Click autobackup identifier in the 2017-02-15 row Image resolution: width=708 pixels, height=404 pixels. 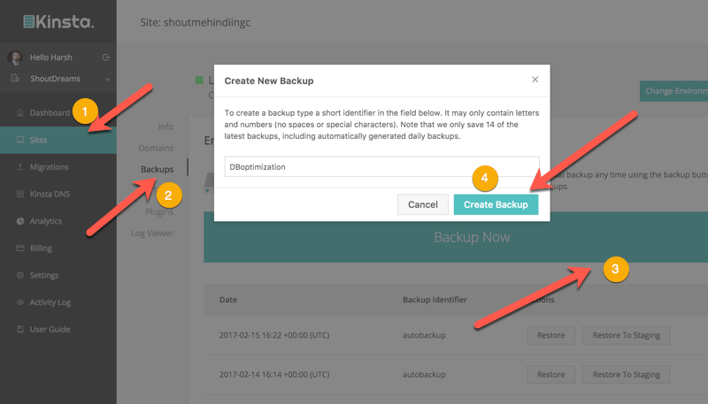[x=424, y=335]
